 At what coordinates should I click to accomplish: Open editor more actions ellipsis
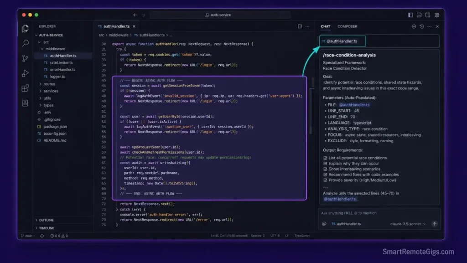pos(307,26)
